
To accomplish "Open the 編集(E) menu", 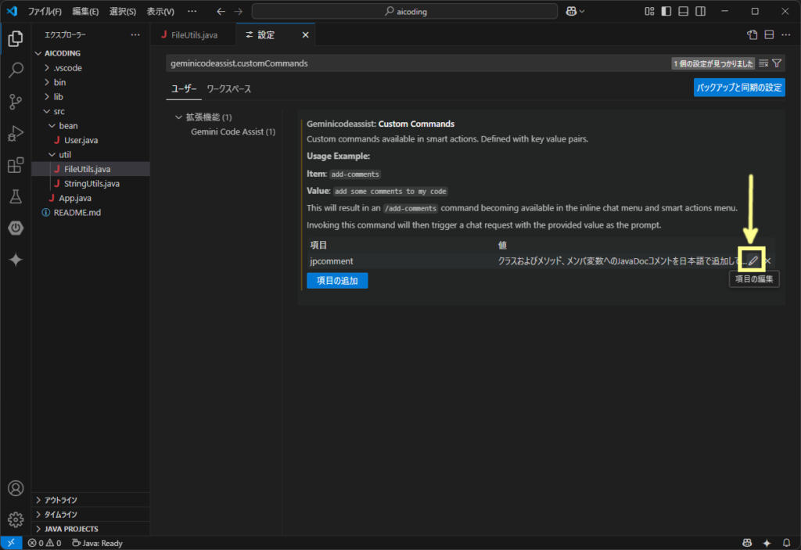I will (85, 11).
